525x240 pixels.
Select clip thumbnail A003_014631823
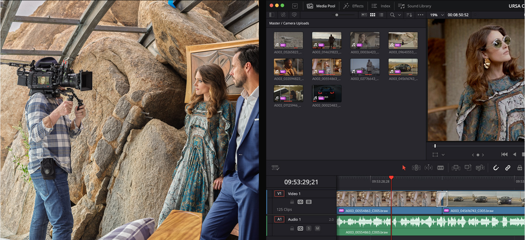tap(327, 40)
